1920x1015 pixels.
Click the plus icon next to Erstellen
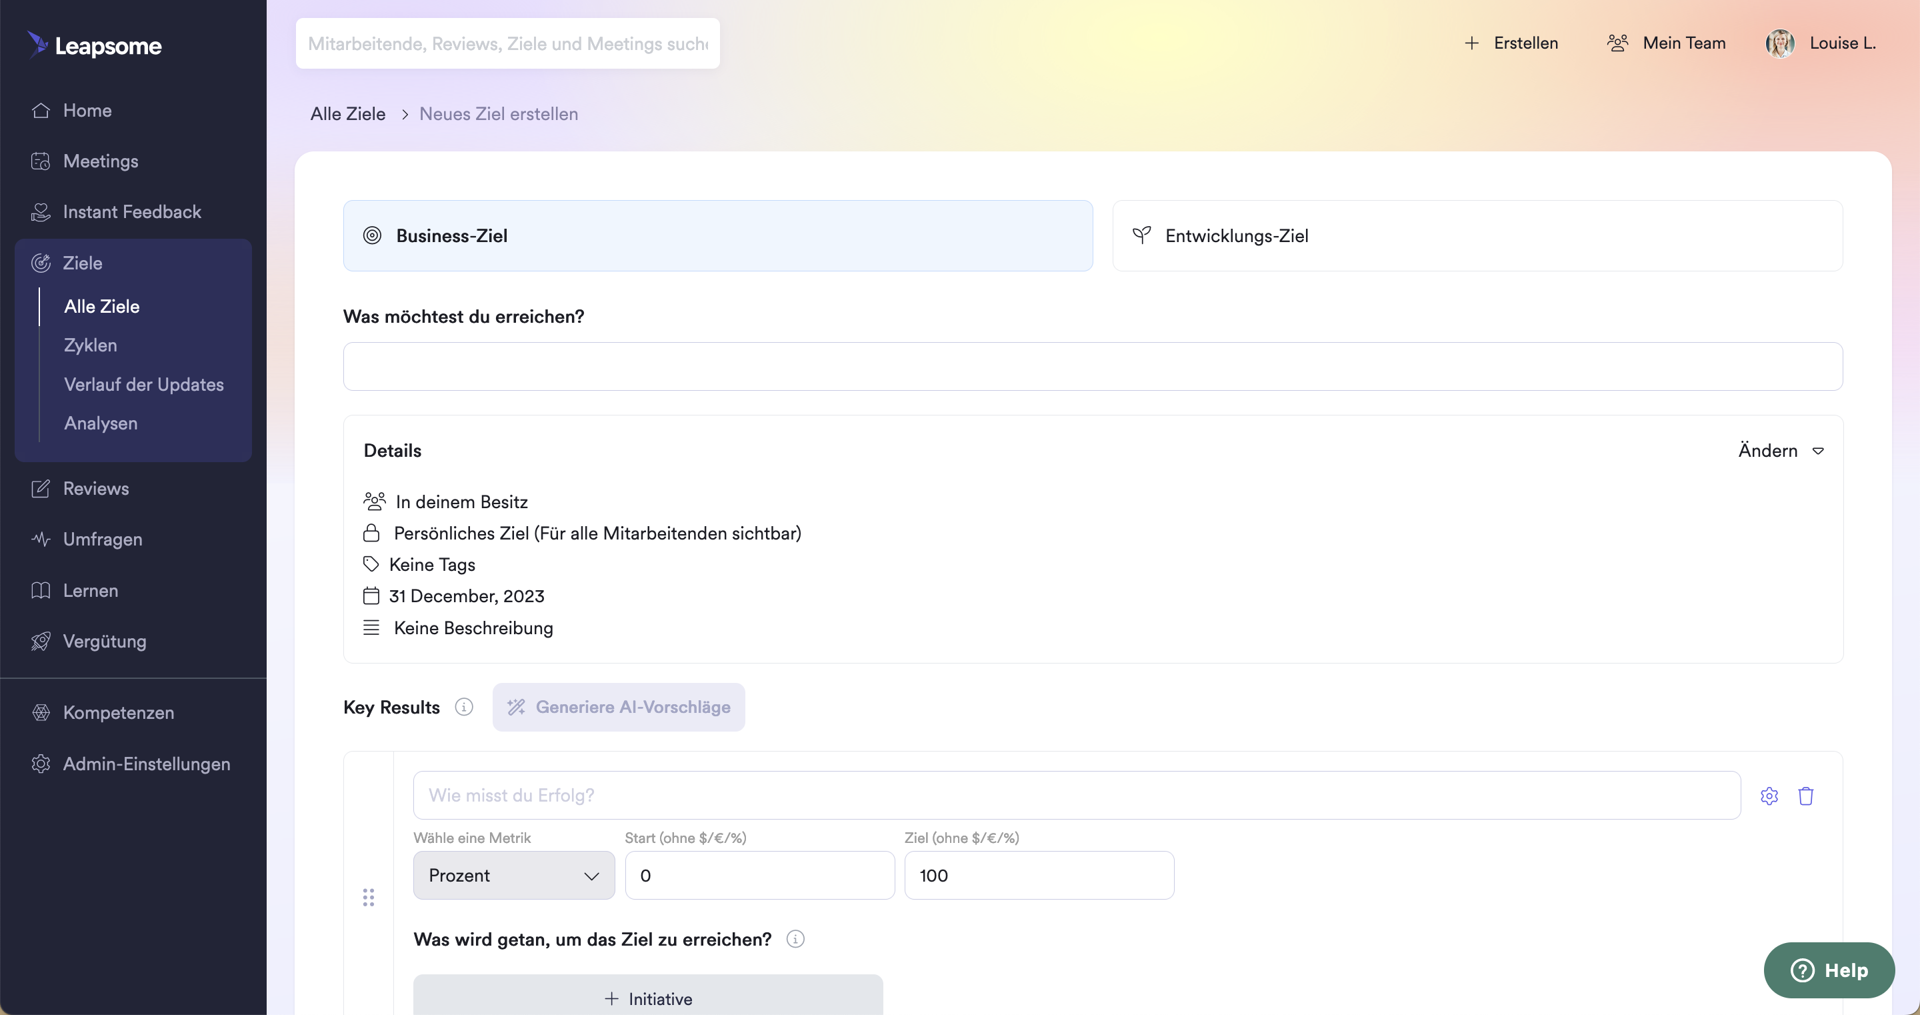[x=1471, y=43]
